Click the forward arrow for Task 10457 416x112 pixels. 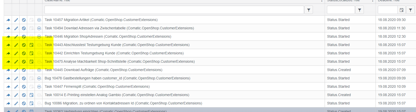point(8,20)
